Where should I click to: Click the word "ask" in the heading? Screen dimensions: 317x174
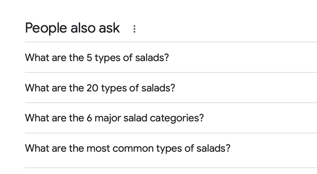[109, 28]
